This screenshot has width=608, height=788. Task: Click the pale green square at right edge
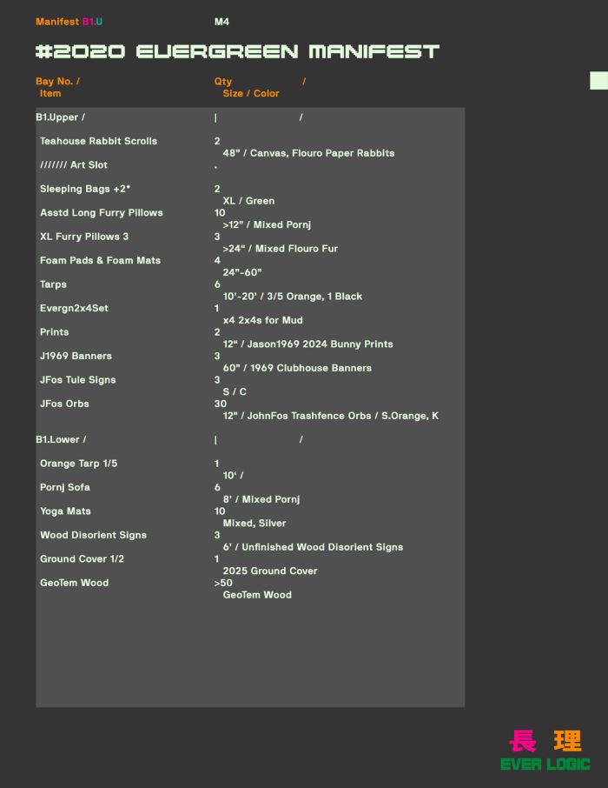point(598,81)
